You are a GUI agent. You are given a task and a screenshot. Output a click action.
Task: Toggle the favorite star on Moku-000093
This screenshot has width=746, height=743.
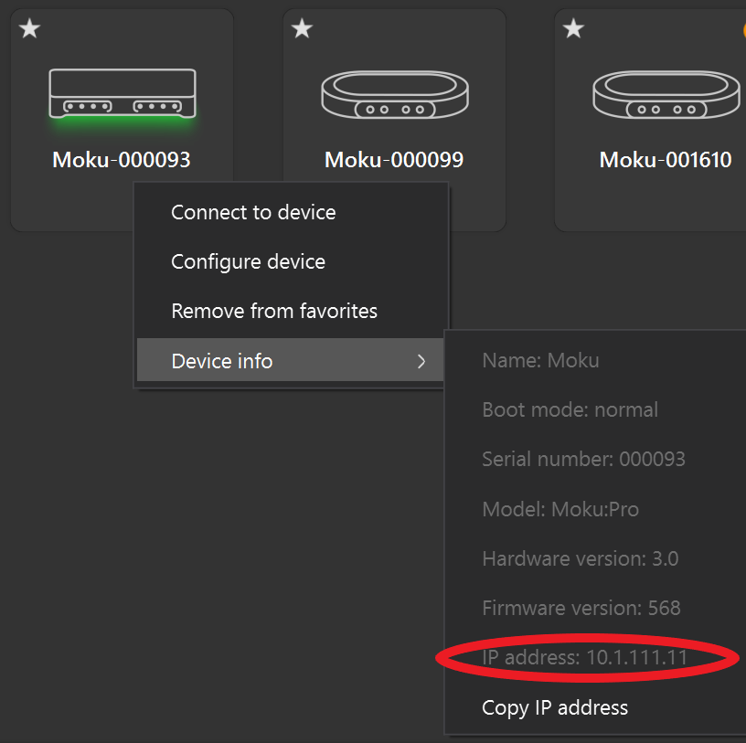click(28, 28)
